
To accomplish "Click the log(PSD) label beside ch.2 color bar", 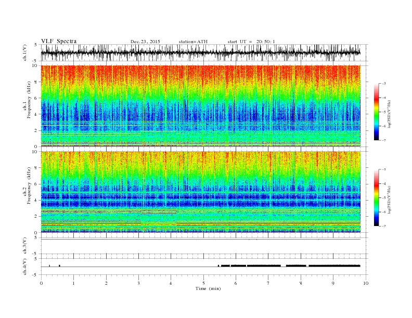I will pyautogui.click(x=389, y=200).
